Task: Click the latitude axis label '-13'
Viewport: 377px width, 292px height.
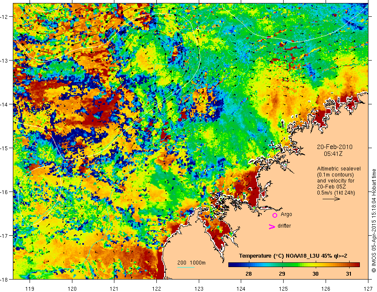Action: pos(4,61)
